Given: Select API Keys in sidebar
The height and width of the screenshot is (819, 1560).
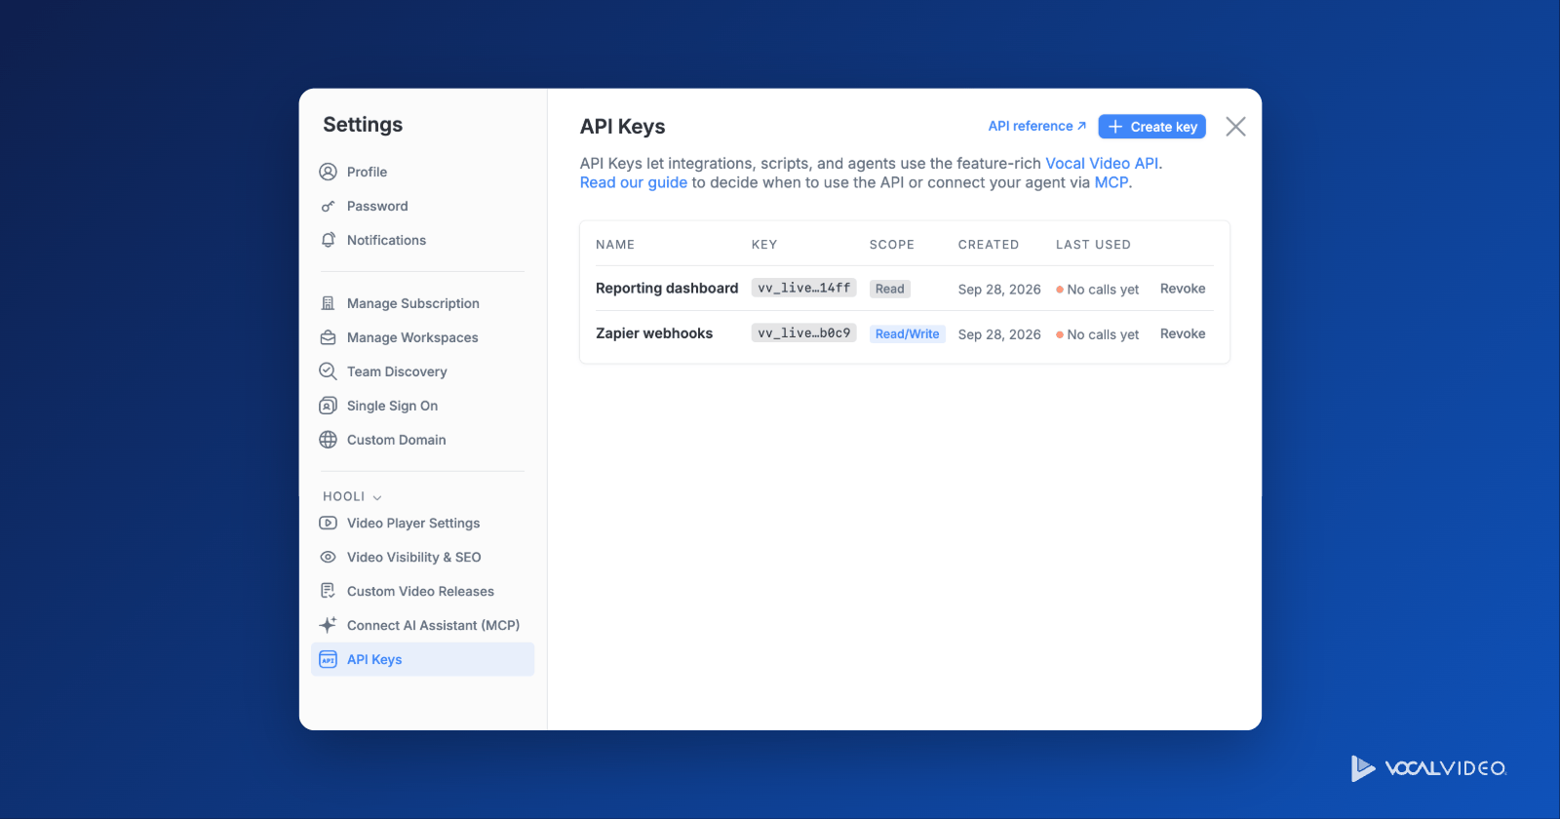Looking at the screenshot, I should 422,659.
